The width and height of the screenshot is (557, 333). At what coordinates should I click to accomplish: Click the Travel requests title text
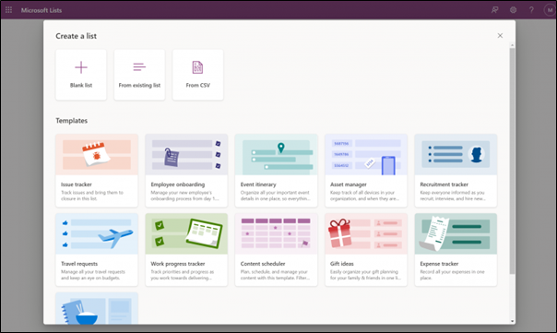(x=79, y=264)
